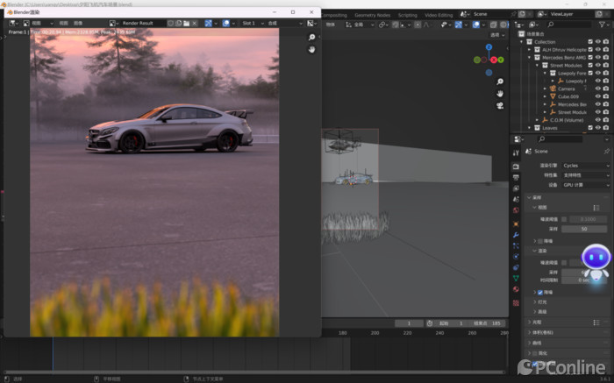Toggle camera view icon in viewport
614x383 pixels.
(500, 105)
